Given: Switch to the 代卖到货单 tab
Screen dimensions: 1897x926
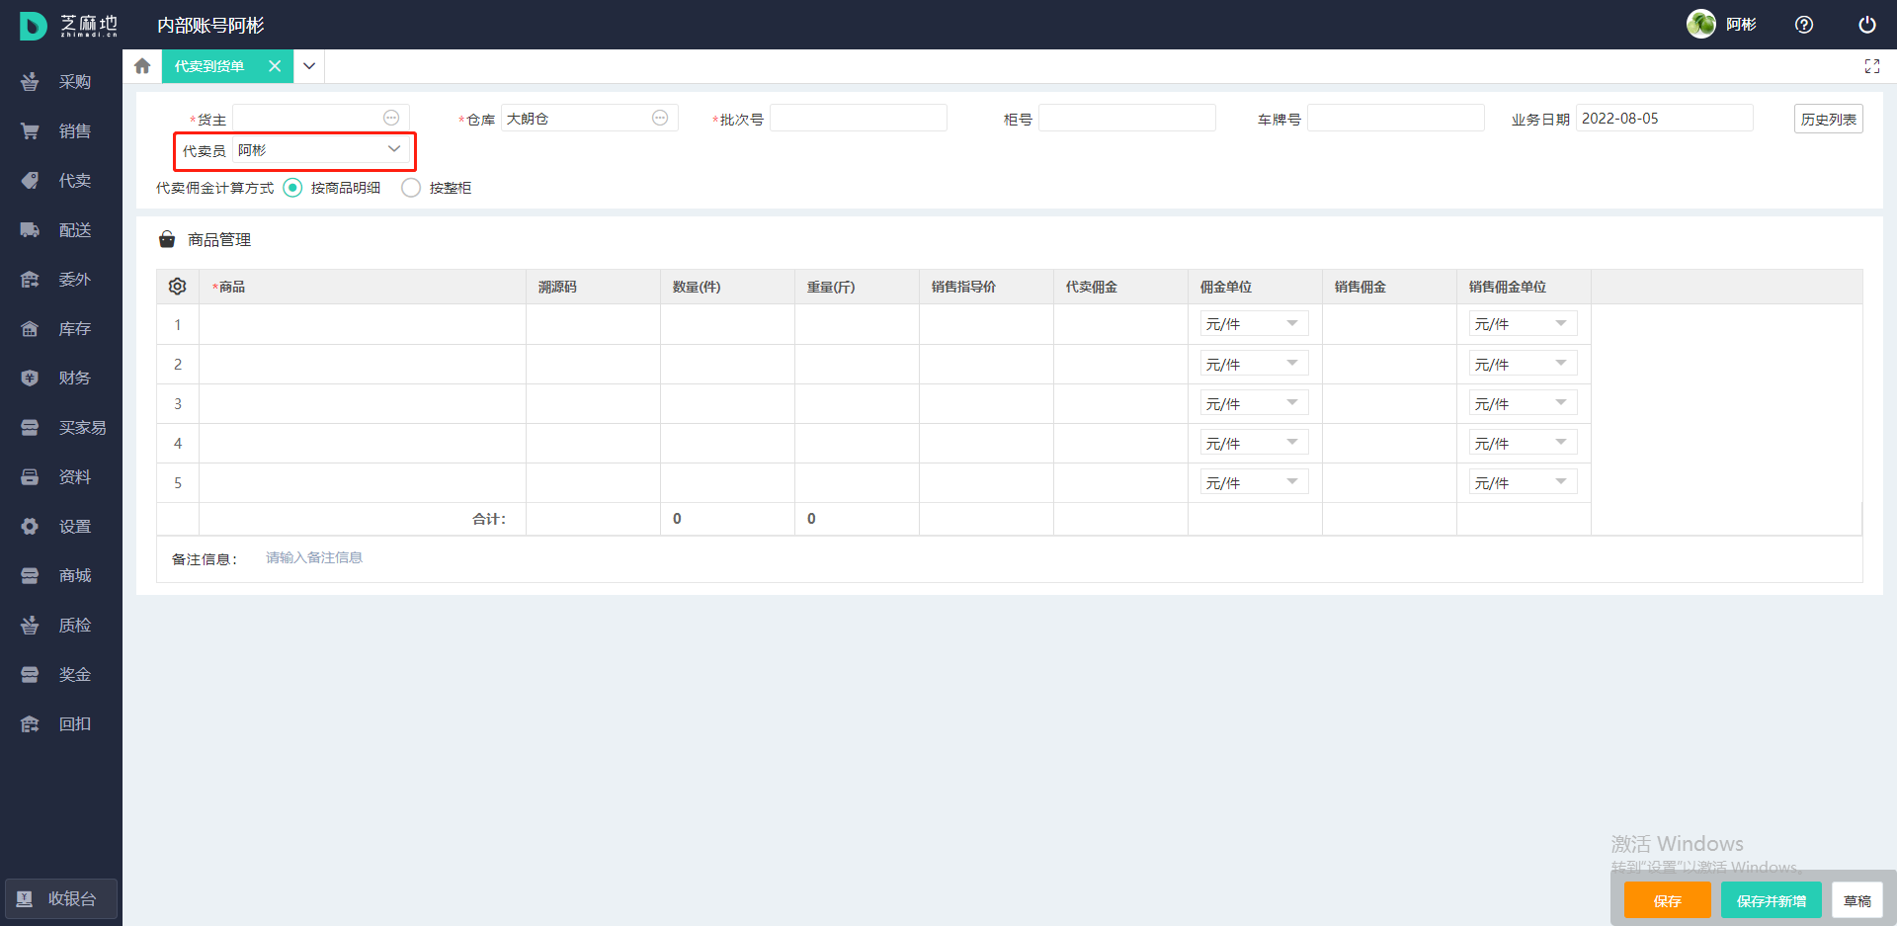Looking at the screenshot, I should tap(209, 66).
